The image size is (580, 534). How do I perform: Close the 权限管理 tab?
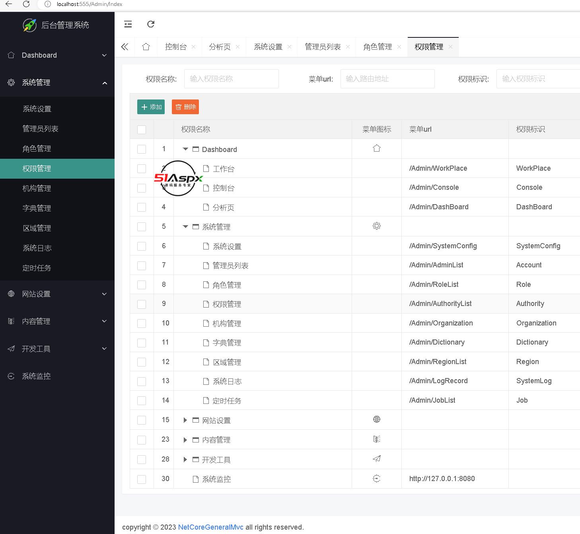[451, 47]
